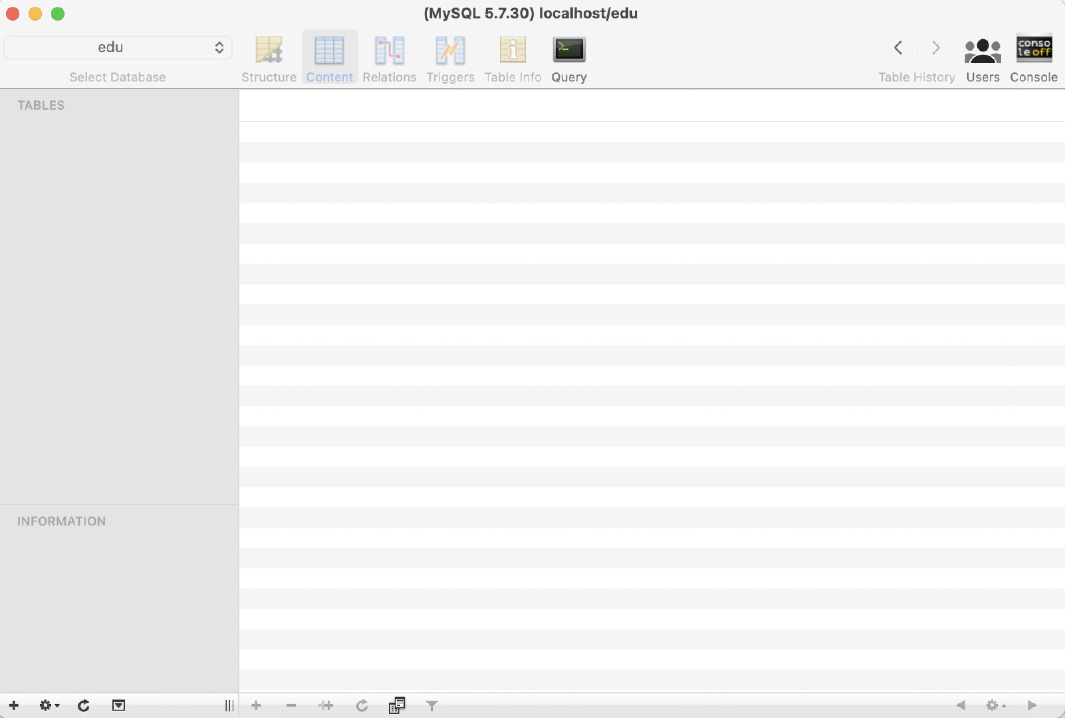
Task: Open the Triggers view
Action: tap(450, 59)
